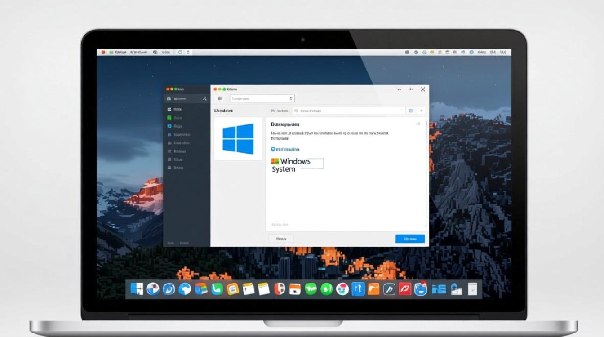Screen dimensions: 604x337
Task: Click the green disk icon in the sidebar
Action: point(170,118)
